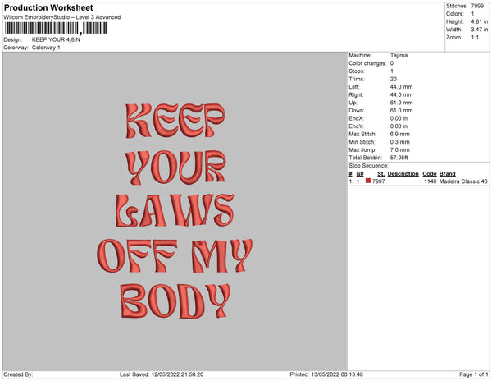Click the Colorway 1 value

click(46, 48)
